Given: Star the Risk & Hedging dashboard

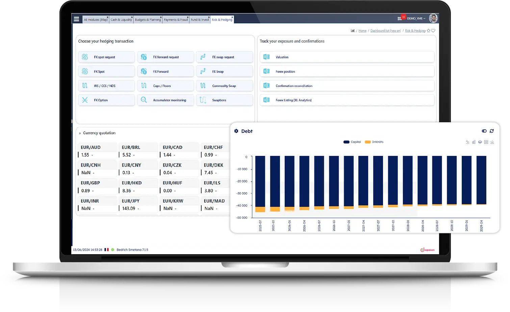Looking at the screenshot, I should click(x=429, y=31).
